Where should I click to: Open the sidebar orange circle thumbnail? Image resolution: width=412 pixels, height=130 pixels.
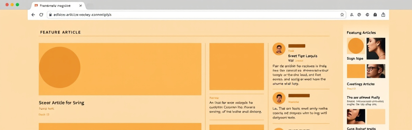[356, 46]
